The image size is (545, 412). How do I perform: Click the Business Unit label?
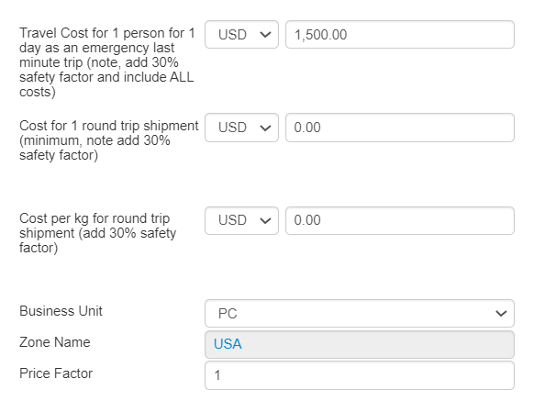pos(61,311)
